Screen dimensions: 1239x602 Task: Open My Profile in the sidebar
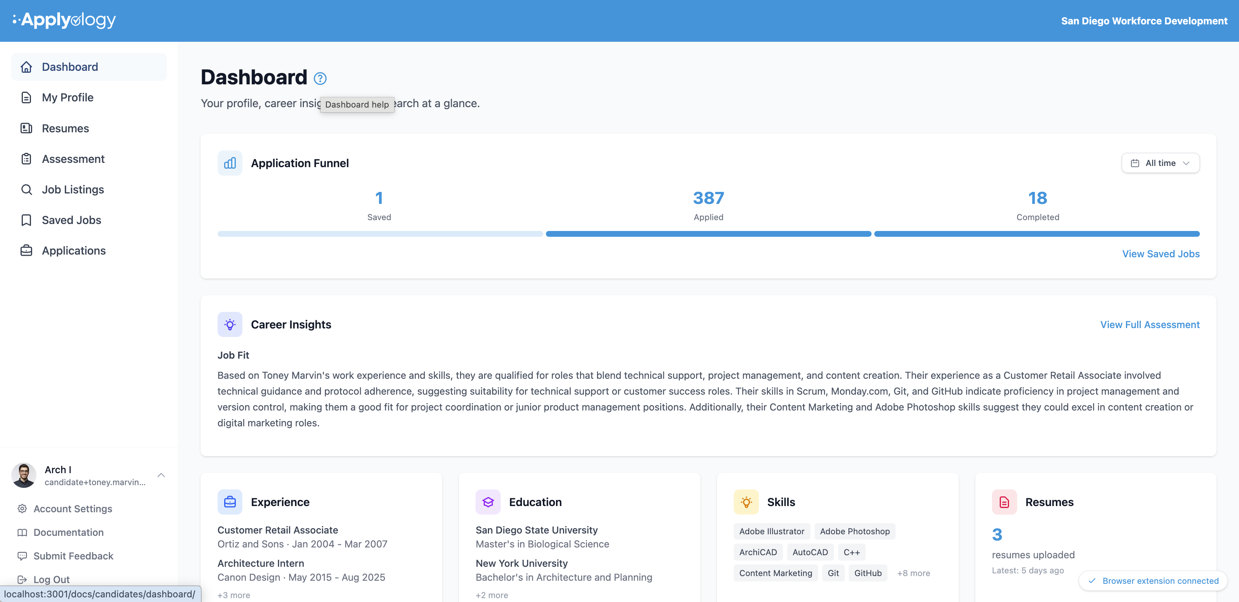89,97
